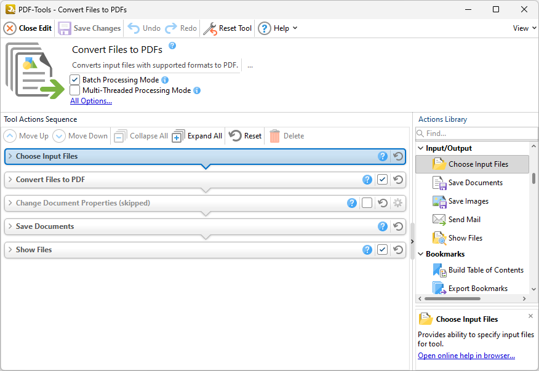
Task: Collapse all actions in the sequence
Action: coord(141,136)
